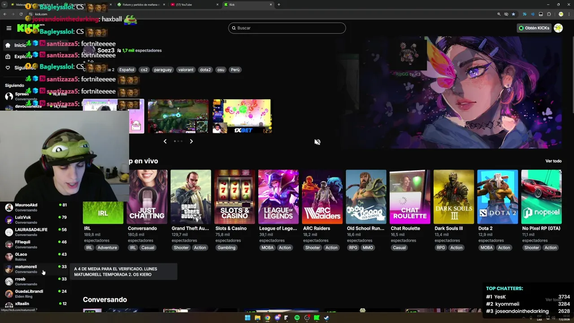Open the Slots & Casino category card
Screen dimensions: 574x323
pos(235,197)
